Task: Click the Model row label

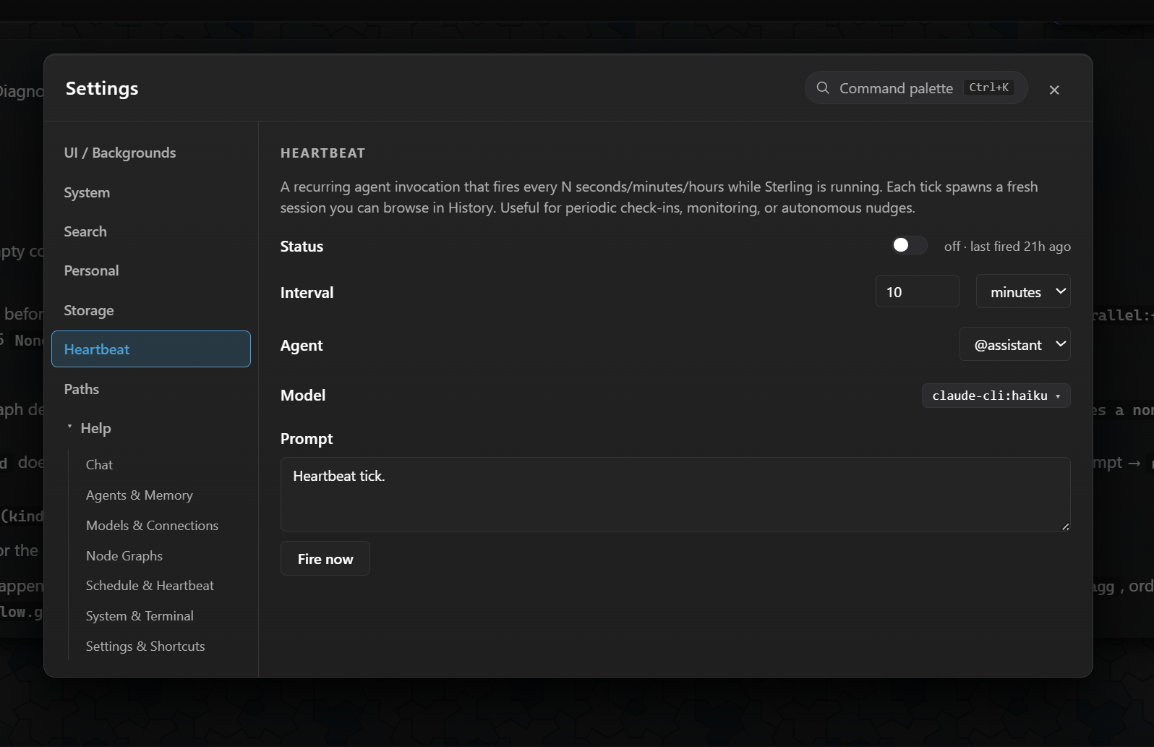Action: 303,395
